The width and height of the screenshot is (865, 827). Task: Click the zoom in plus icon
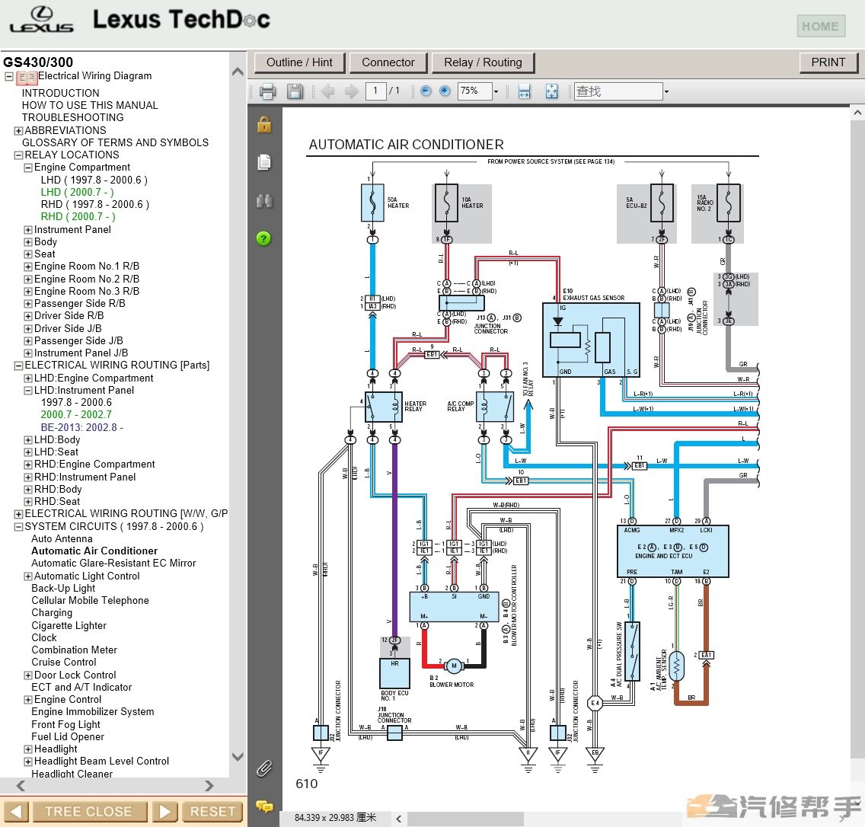pyautogui.click(x=445, y=91)
